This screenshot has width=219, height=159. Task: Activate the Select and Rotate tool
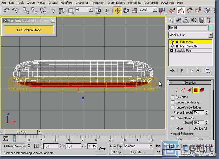point(126,11)
